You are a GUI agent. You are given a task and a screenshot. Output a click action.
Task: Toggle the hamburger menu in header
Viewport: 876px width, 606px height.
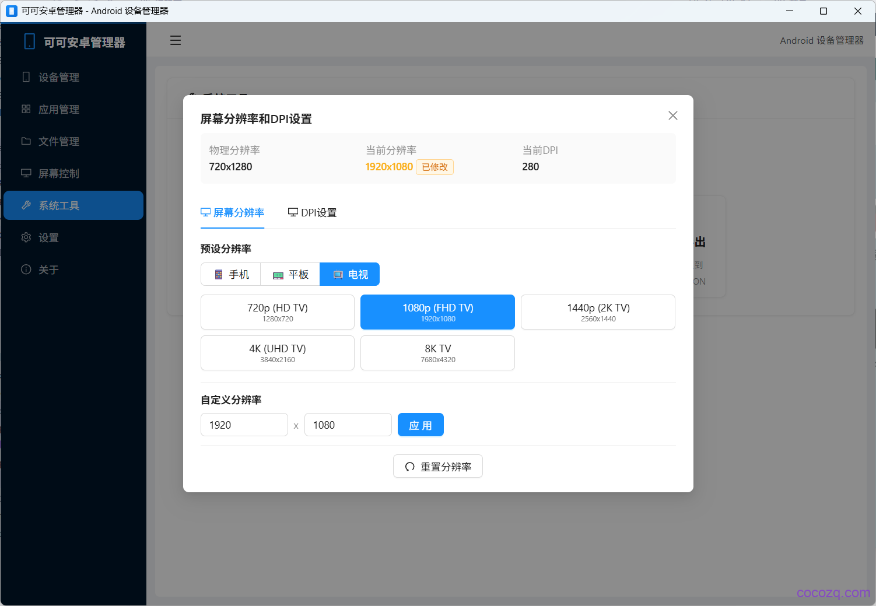coord(176,40)
